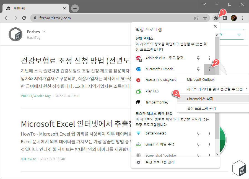
Task: Click the Gmail 메일 추적 extension icon
Action: click(139, 144)
